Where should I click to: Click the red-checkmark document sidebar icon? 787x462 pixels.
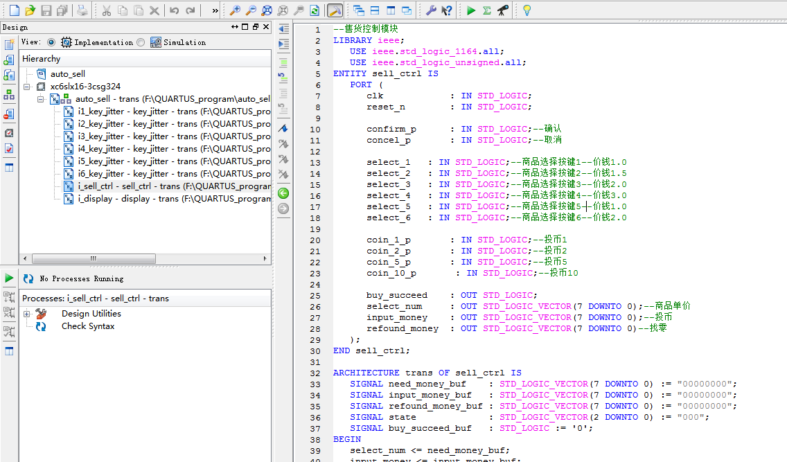tap(9, 148)
